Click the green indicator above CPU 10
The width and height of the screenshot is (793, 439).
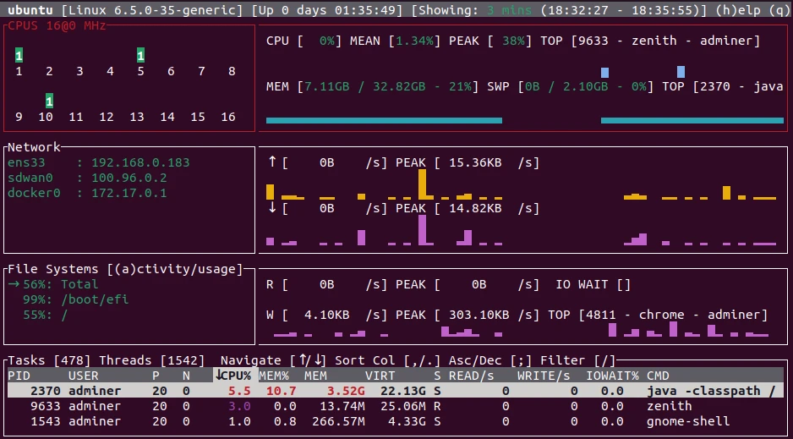tap(49, 102)
